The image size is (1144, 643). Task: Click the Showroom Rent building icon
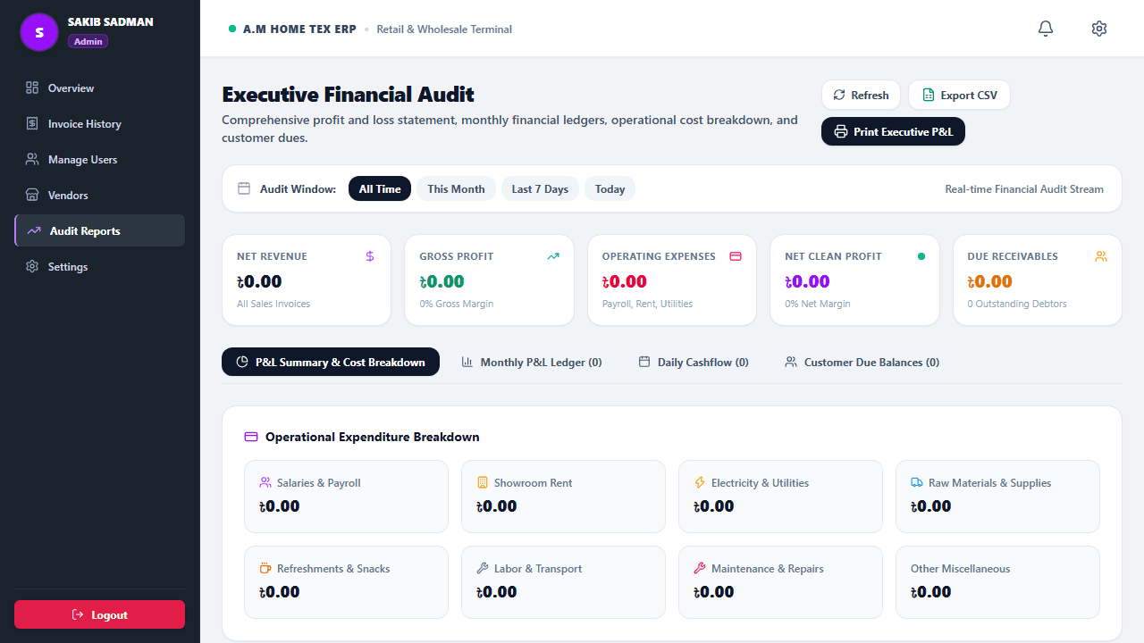483,482
